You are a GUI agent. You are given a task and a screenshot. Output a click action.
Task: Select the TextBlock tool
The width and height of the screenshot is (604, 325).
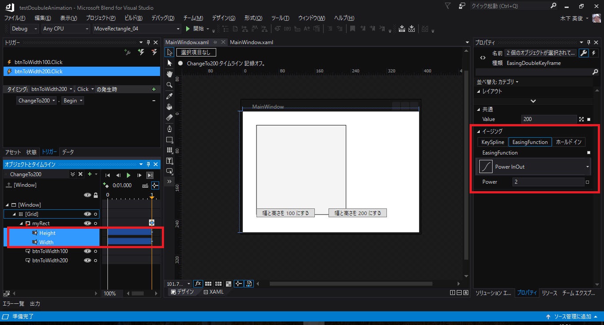pos(169,161)
